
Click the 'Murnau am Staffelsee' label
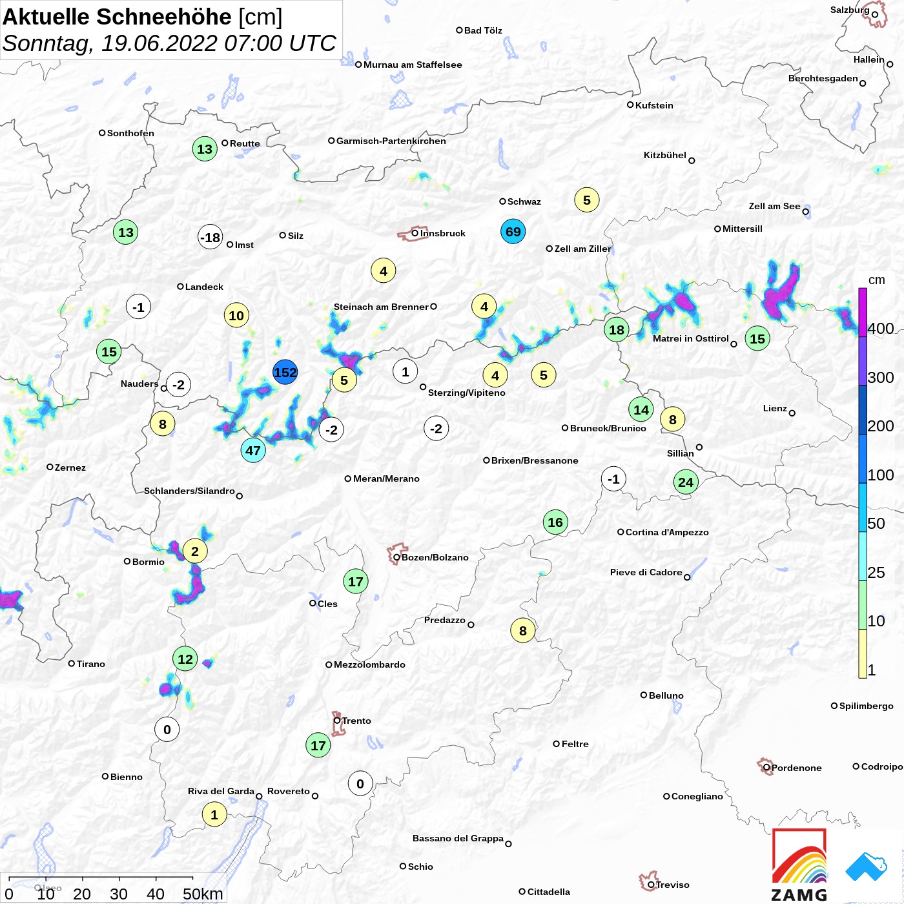click(413, 65)
